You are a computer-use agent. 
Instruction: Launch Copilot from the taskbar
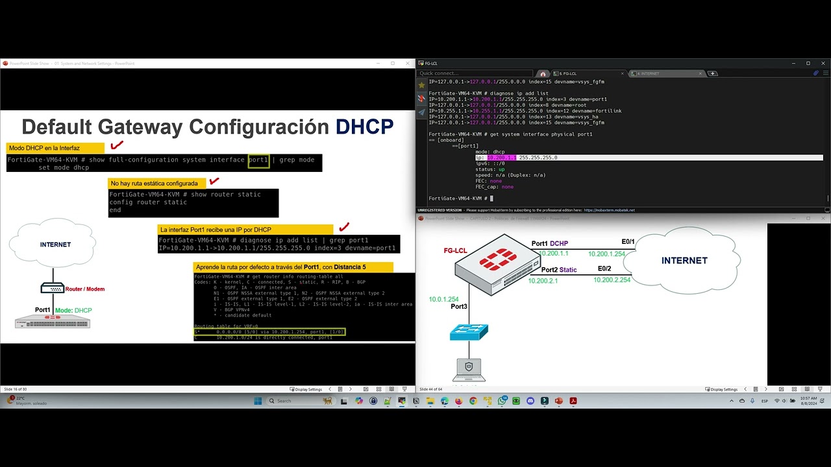coord(359,401)
